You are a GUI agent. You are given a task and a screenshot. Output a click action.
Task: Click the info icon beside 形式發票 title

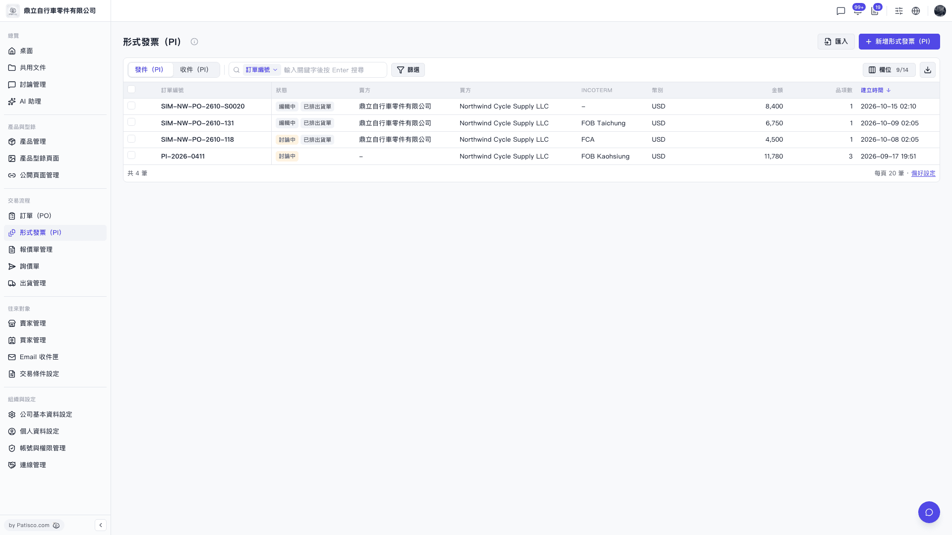click(x=194, y=42)
